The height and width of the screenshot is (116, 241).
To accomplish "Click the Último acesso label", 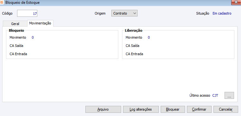I will pyautogui.click(x=200, y=95).
